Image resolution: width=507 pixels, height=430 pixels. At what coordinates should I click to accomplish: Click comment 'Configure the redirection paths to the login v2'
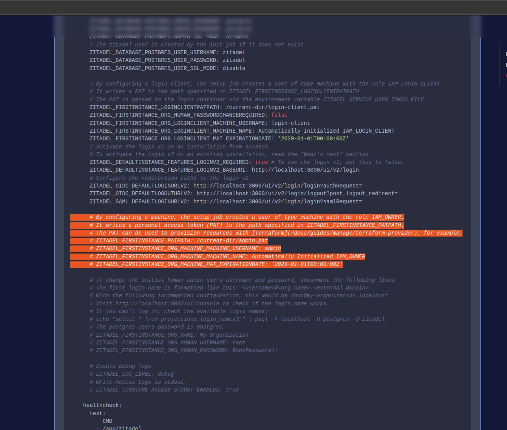point(170,178)
